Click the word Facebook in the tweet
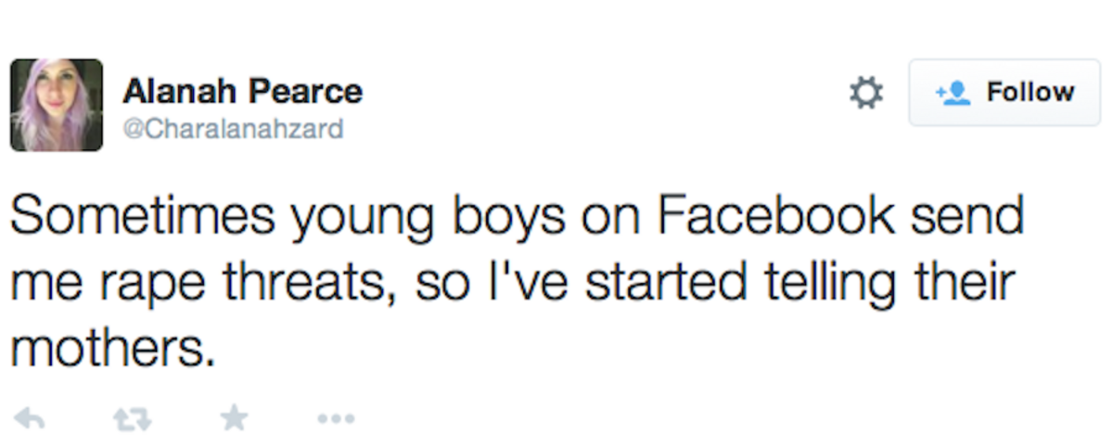The height and width of the screenshot is (446, 1113). point(776,216)
